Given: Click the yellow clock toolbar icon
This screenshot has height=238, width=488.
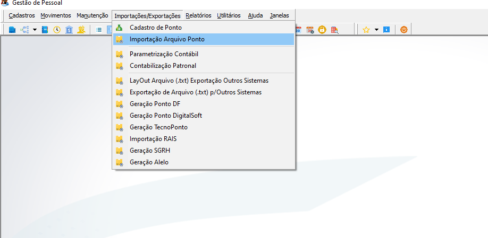Looking at the screenshot, I should click(x=57, y=30).
